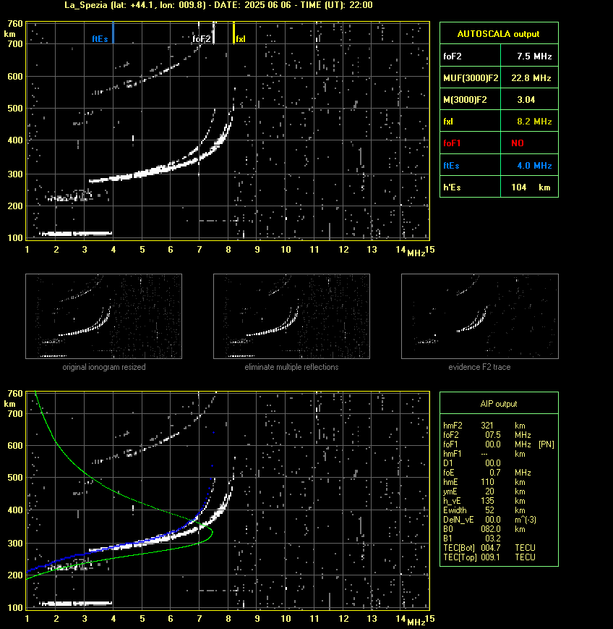
Task: Click the foF2 white marker label
Action: pyautogui.click(x=202, y=39)
